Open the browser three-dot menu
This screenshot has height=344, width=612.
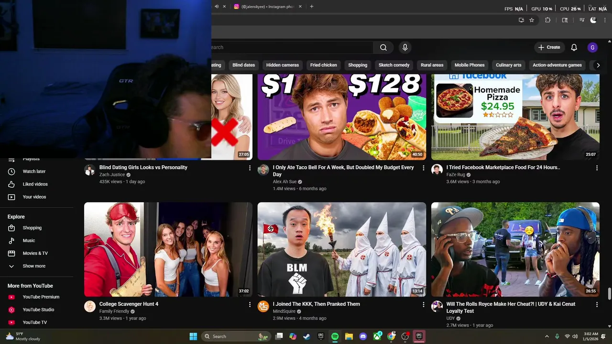[605, 20]
